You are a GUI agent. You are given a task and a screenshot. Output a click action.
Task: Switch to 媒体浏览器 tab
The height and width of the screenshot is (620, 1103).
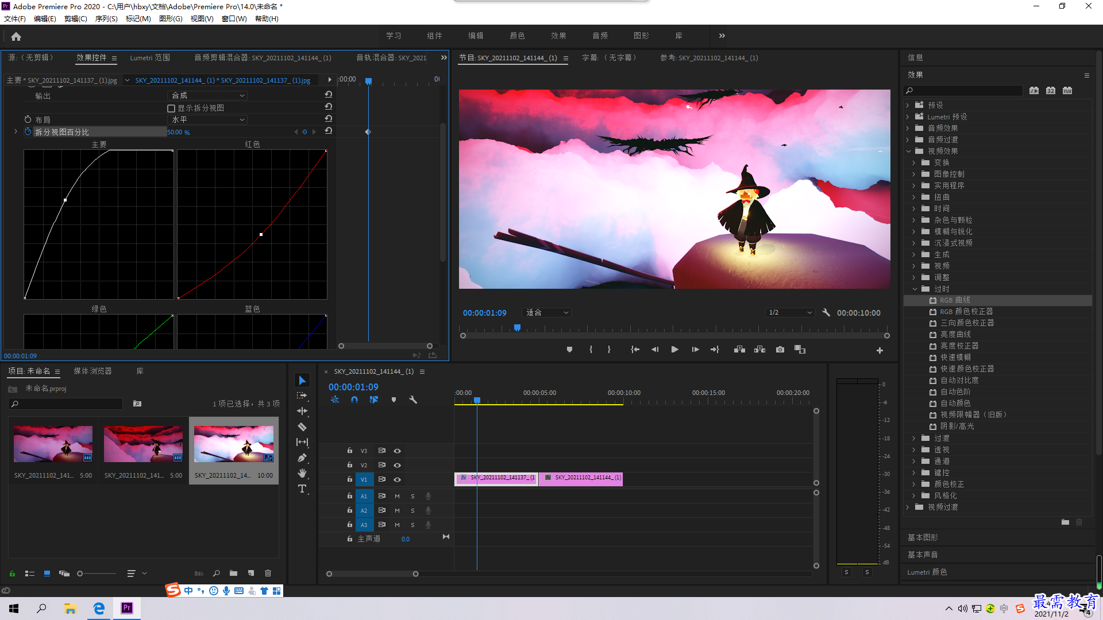[x=92, y=371]
